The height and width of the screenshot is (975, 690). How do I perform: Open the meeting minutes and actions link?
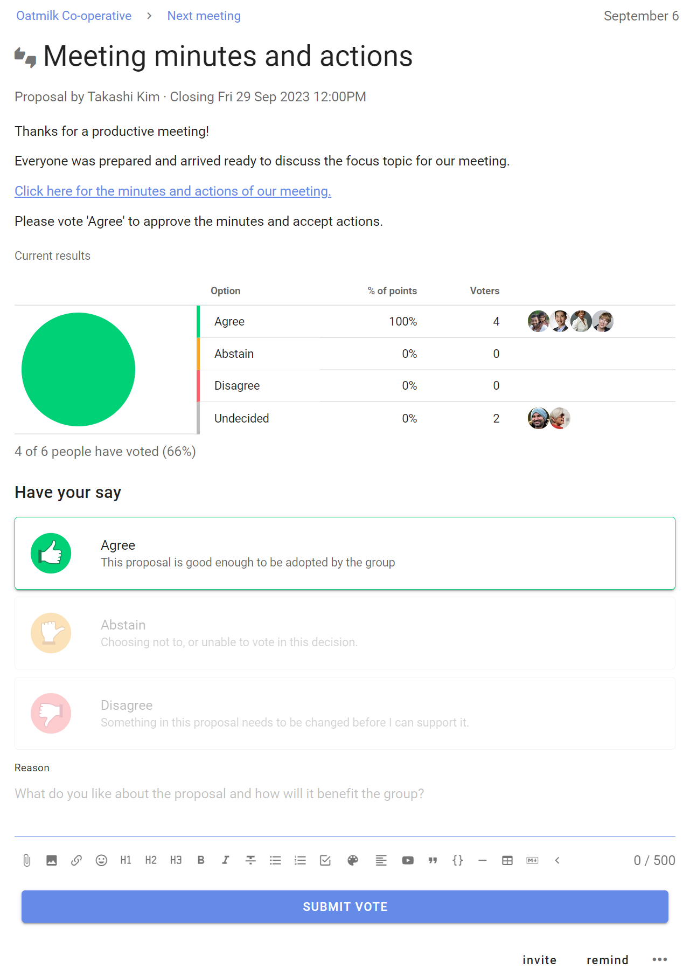tap(172, 191)
